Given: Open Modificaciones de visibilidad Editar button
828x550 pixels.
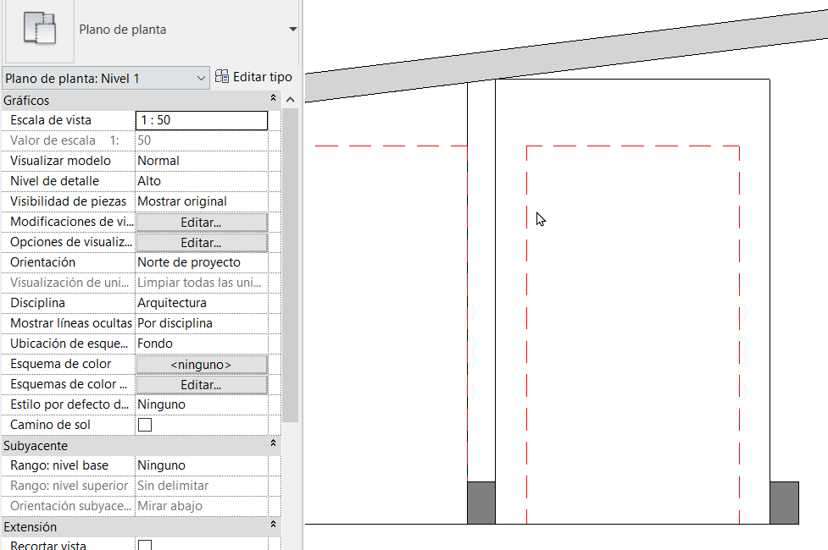Looking at the screenshot, I should (x=202, y=222).
